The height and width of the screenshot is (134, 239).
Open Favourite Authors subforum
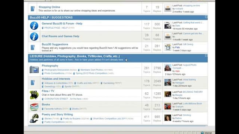click(53, 109)
